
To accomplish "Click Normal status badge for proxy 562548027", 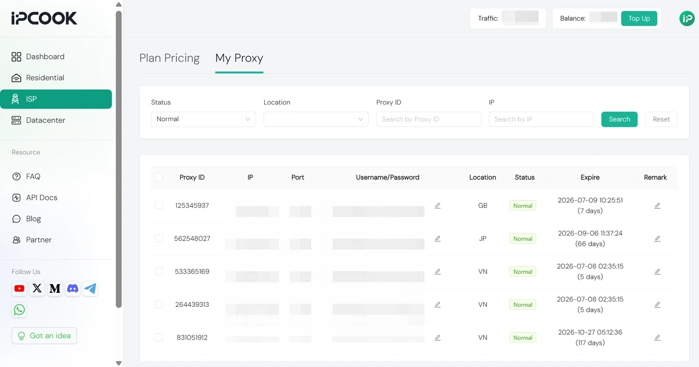I will (523, 239).
